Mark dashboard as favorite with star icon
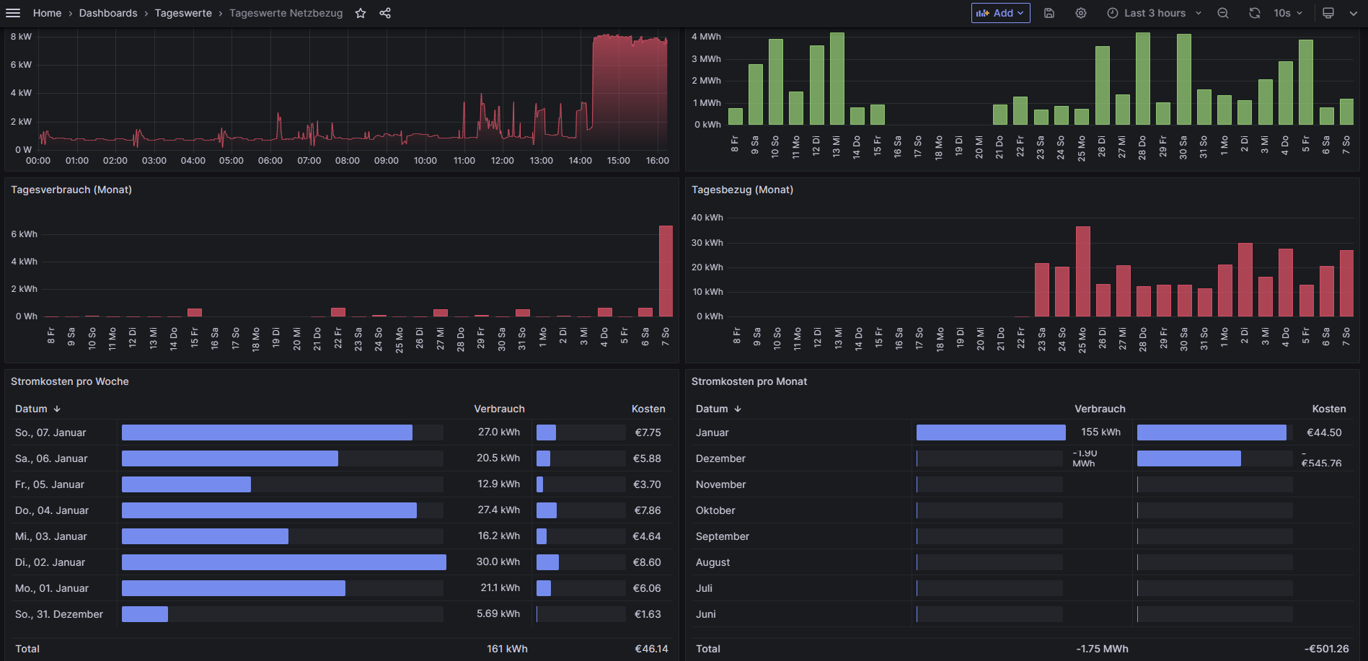Viewport: 1368px width, 661px height. pos(361,13)
